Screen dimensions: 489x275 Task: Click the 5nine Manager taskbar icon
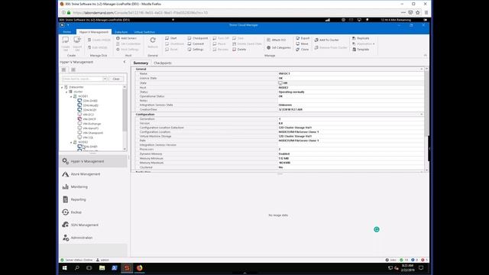click(127, 268)
